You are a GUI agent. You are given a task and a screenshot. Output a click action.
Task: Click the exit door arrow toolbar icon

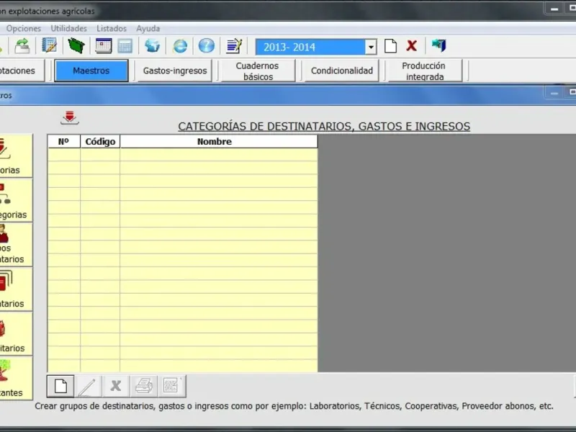439,46
